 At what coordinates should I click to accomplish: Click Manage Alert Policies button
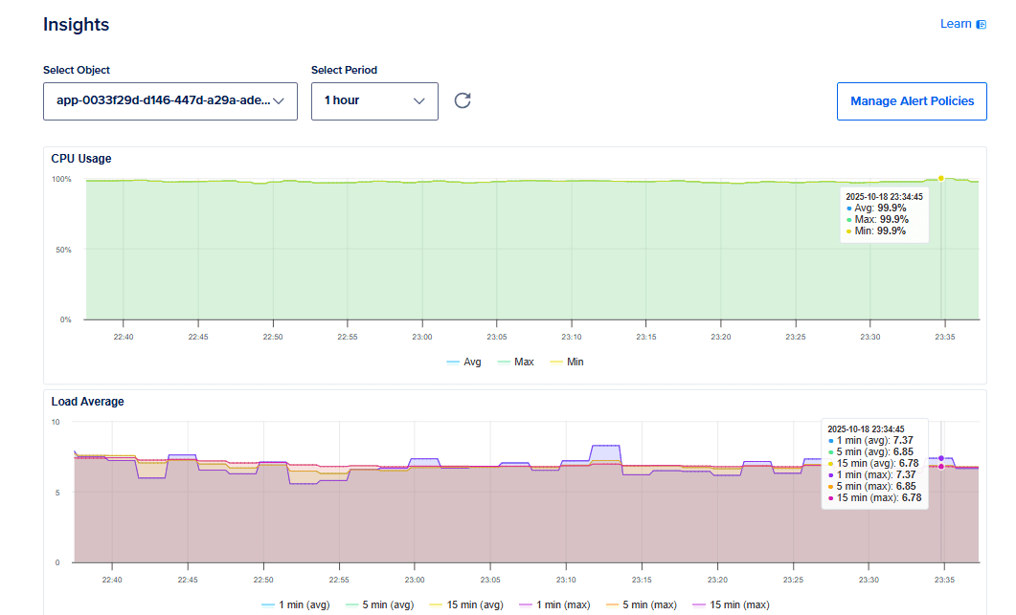pyautogui.click(x=912, y=101)
